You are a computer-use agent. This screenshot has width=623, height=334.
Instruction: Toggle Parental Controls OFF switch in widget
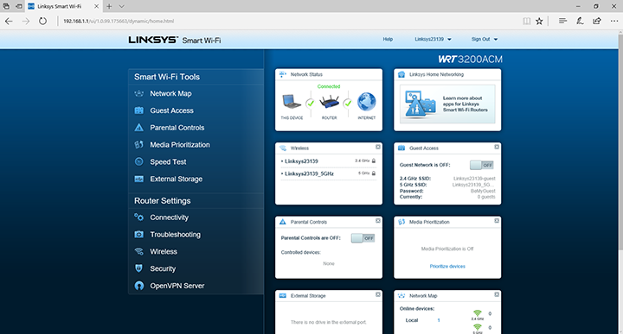tap(363, 238)
